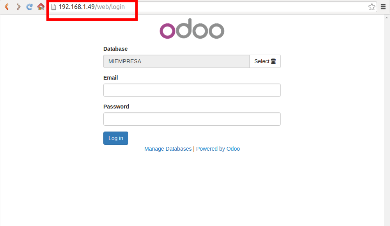
Task: Click the MIEMPRESA database field
Action: point(176,61)
